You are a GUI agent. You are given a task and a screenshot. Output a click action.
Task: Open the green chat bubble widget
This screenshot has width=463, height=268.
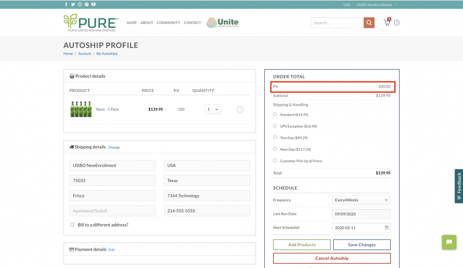click(449, 242)
